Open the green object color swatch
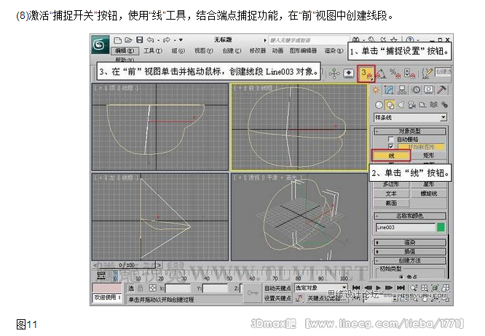The width and height of the screenshot is (485, 336). tap(441, 228)
